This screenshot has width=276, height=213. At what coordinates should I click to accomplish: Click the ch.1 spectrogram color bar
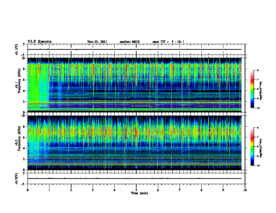[x=252, y=89]
